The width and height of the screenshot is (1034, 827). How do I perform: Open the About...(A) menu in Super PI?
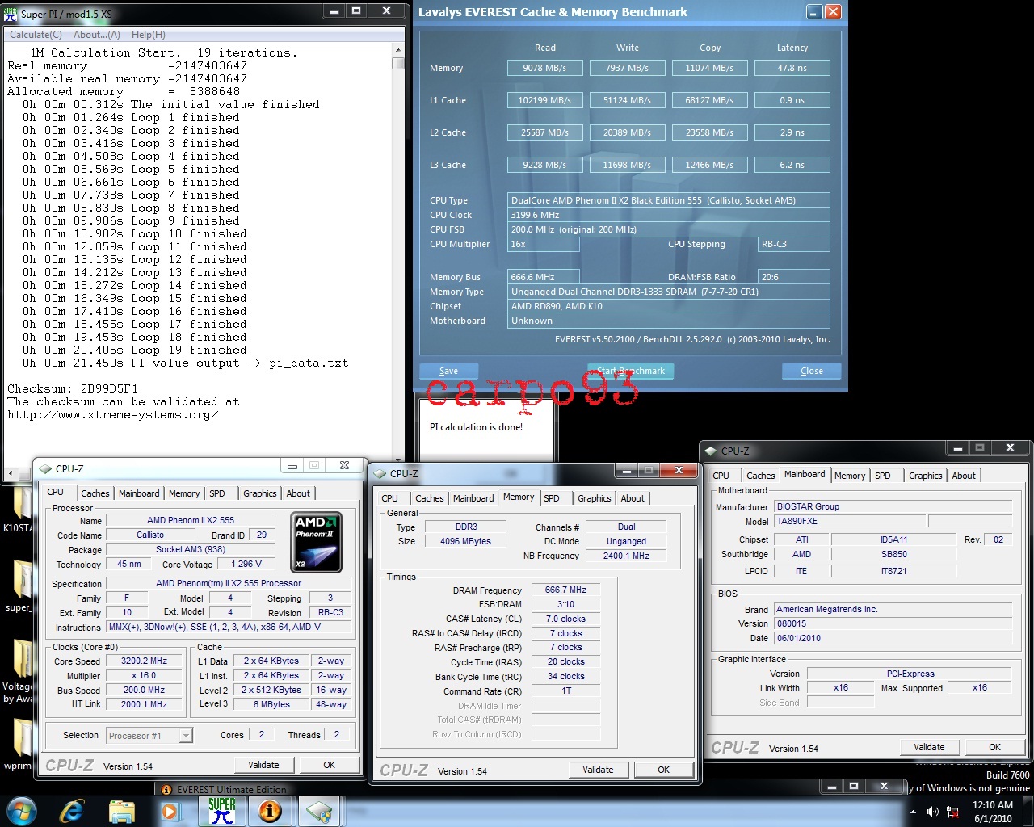coord(96,35)
